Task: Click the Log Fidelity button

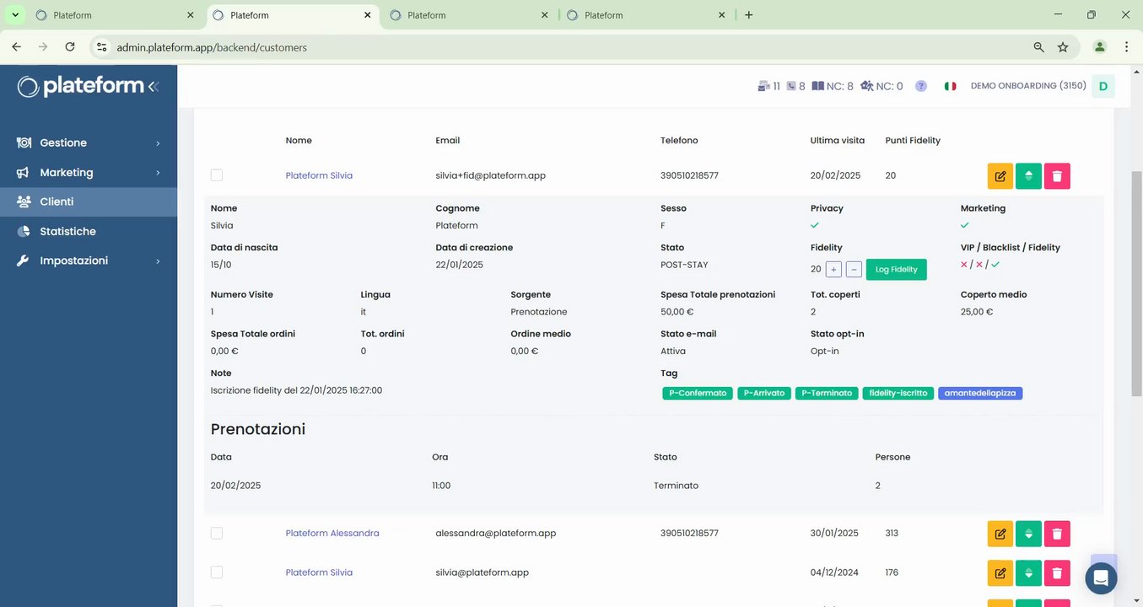Action: tap(896, 270)
